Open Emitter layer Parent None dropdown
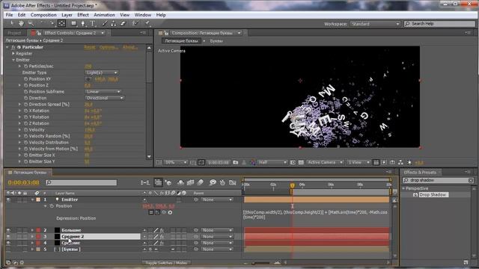The width and height of the screenshot is (479, 269). (x=217, y=200)
